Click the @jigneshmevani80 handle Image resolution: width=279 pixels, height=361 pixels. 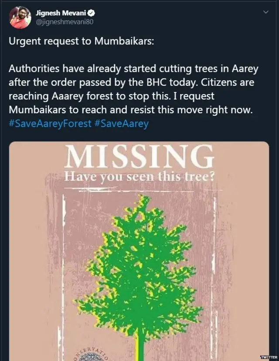coord(65,22)
